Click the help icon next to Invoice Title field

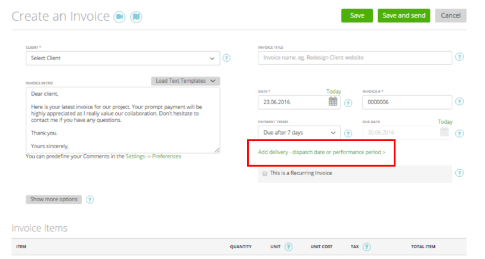pyautogui.click(x=459, y=57)
